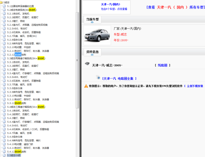
Task: Click the page icon next to 5.2.7风扇、暖风、空调(8A)
Action: [x=4, y=36]
